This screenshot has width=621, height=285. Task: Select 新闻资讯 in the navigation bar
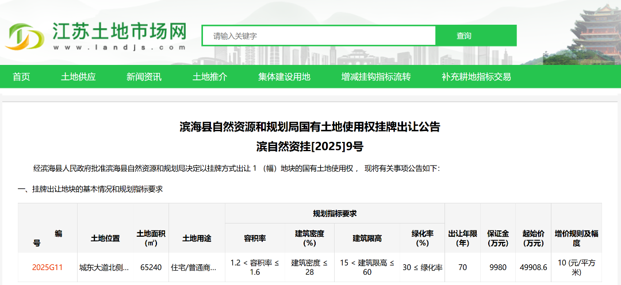click(x=144, y=77)
